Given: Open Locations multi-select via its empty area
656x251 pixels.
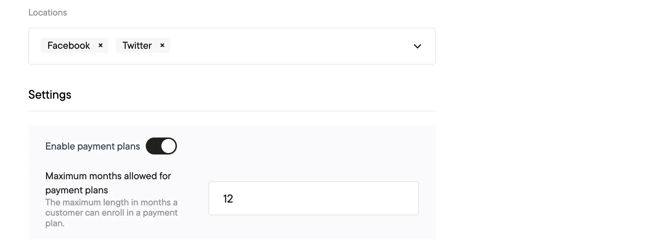Looking at the screenshot, I should click(x=290, y=46).
